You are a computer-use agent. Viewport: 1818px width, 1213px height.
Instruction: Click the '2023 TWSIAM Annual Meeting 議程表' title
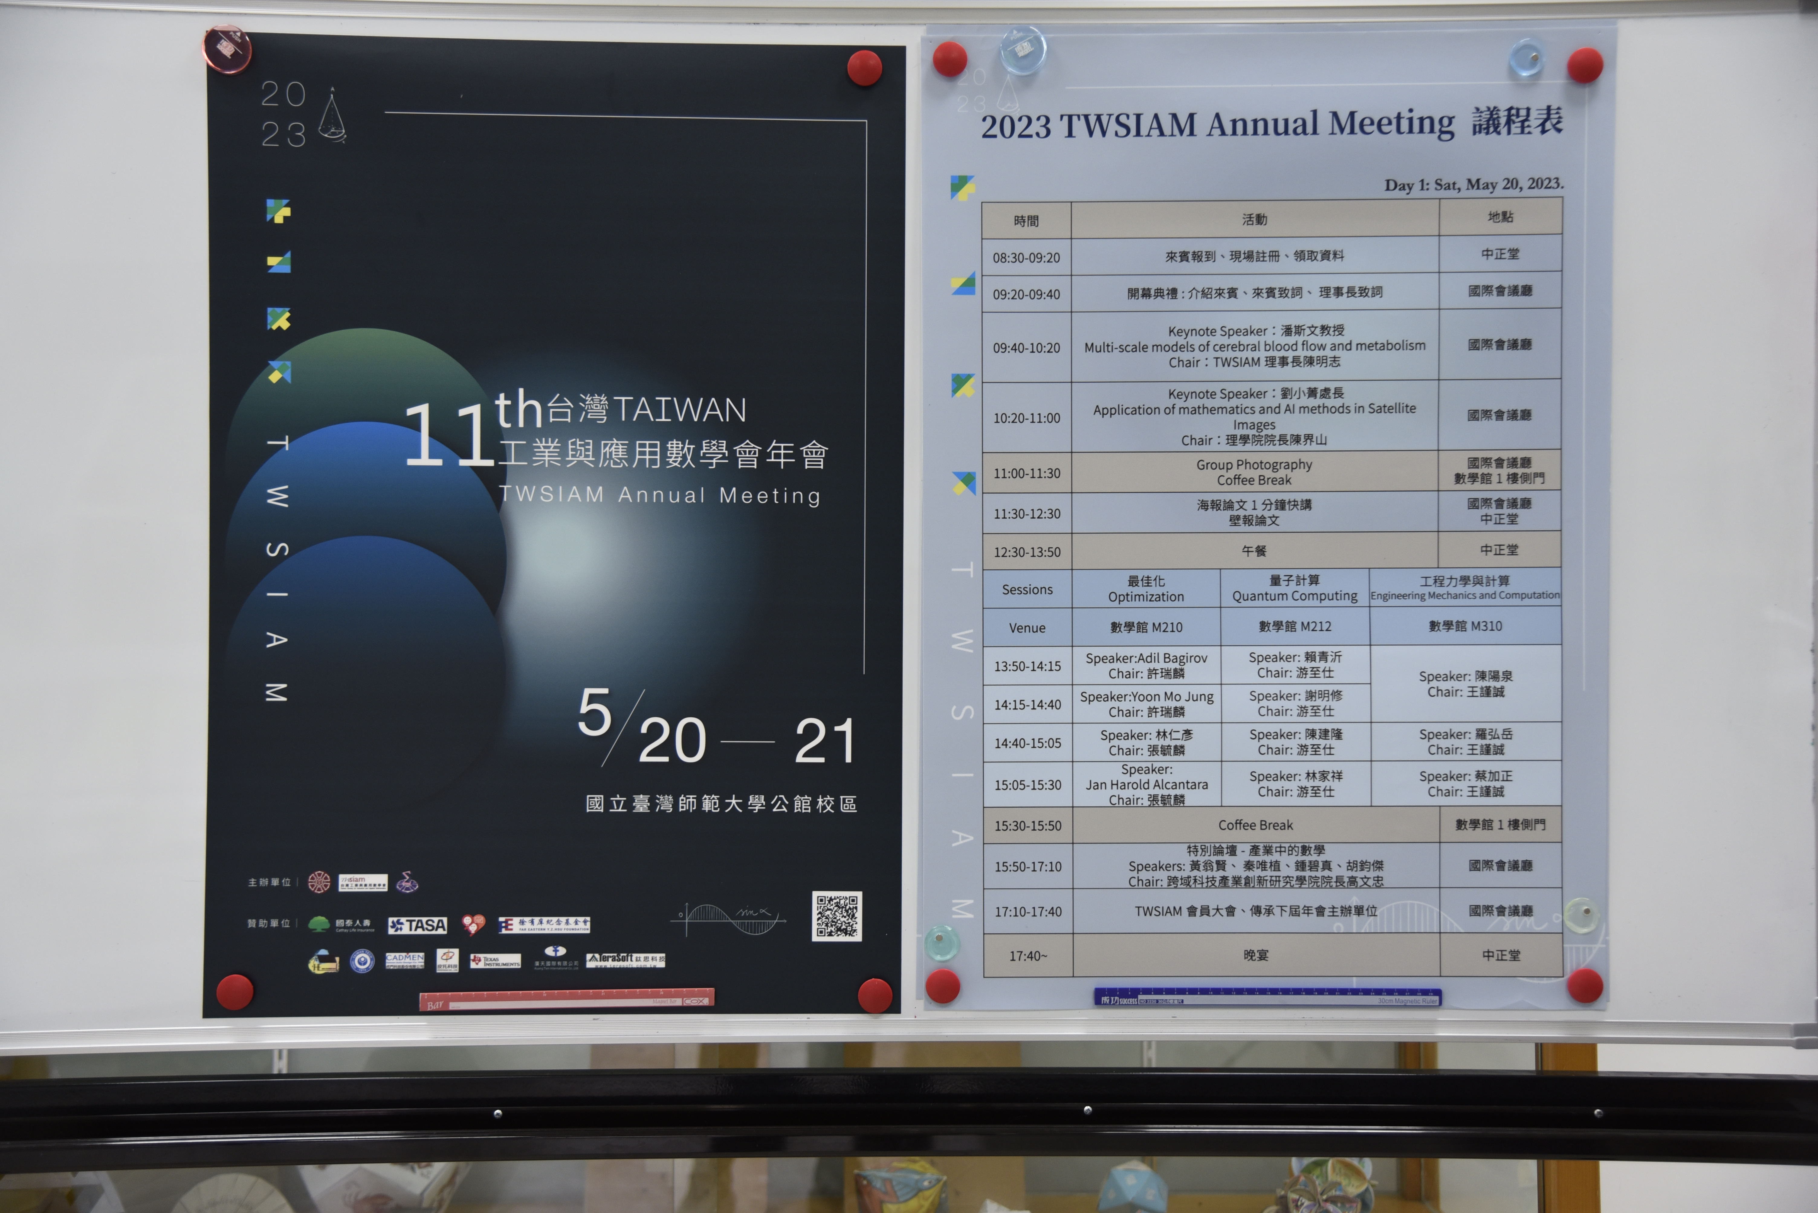pos(1272,124)
